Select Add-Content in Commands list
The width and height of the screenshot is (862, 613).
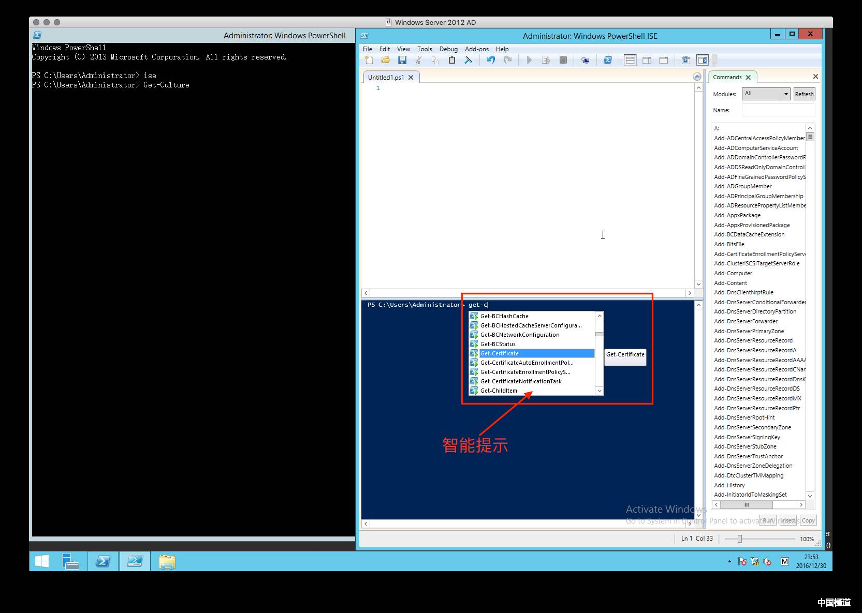pos(730,283)
